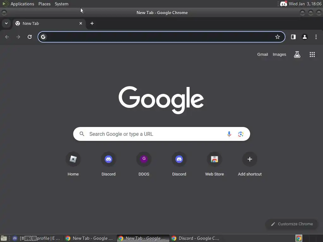Click the Discord tray icon in top panel
Image resolution: width=323 pixels, height=242 pixels.
pyautogui.click(x=284, y=4)
